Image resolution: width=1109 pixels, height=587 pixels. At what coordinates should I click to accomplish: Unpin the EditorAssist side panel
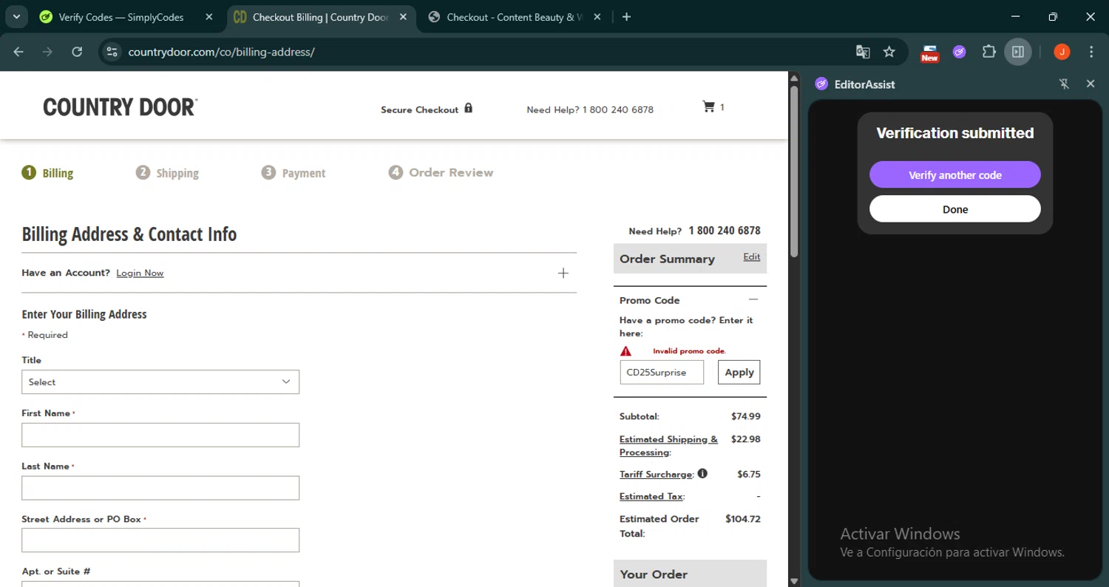[x=1064, y=84]
